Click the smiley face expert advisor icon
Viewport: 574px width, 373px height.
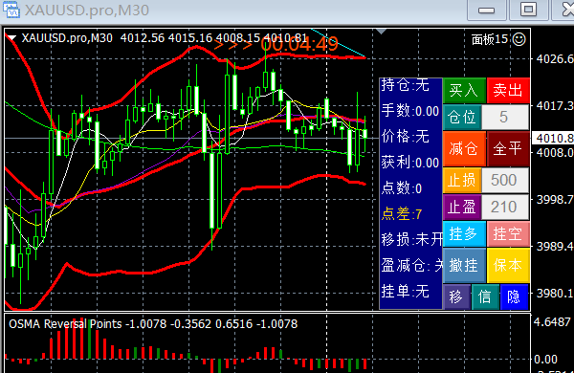pos(519,39)
